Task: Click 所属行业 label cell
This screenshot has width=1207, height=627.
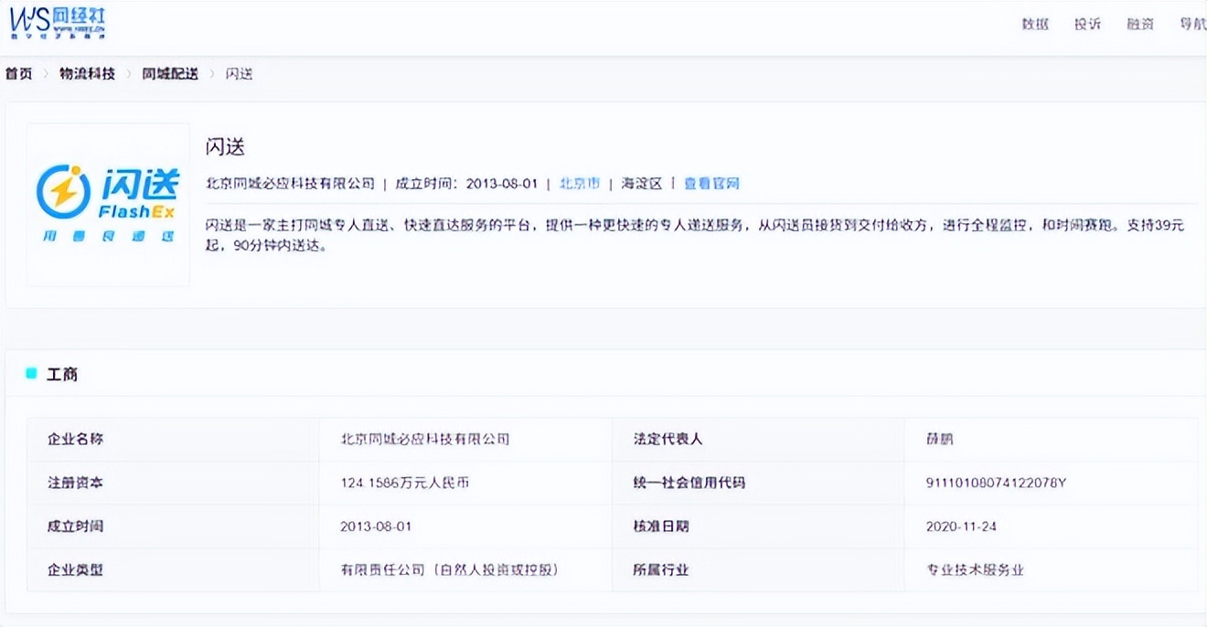Action: [x=758, y=570]
